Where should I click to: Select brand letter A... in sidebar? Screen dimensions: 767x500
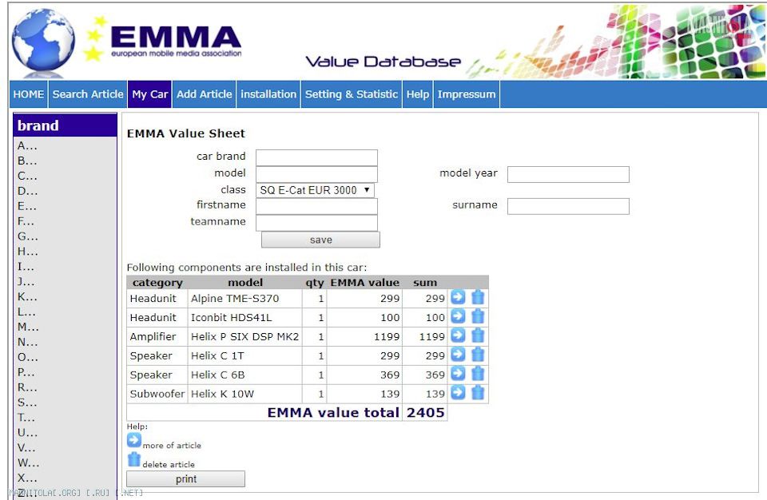pos(27,145)
